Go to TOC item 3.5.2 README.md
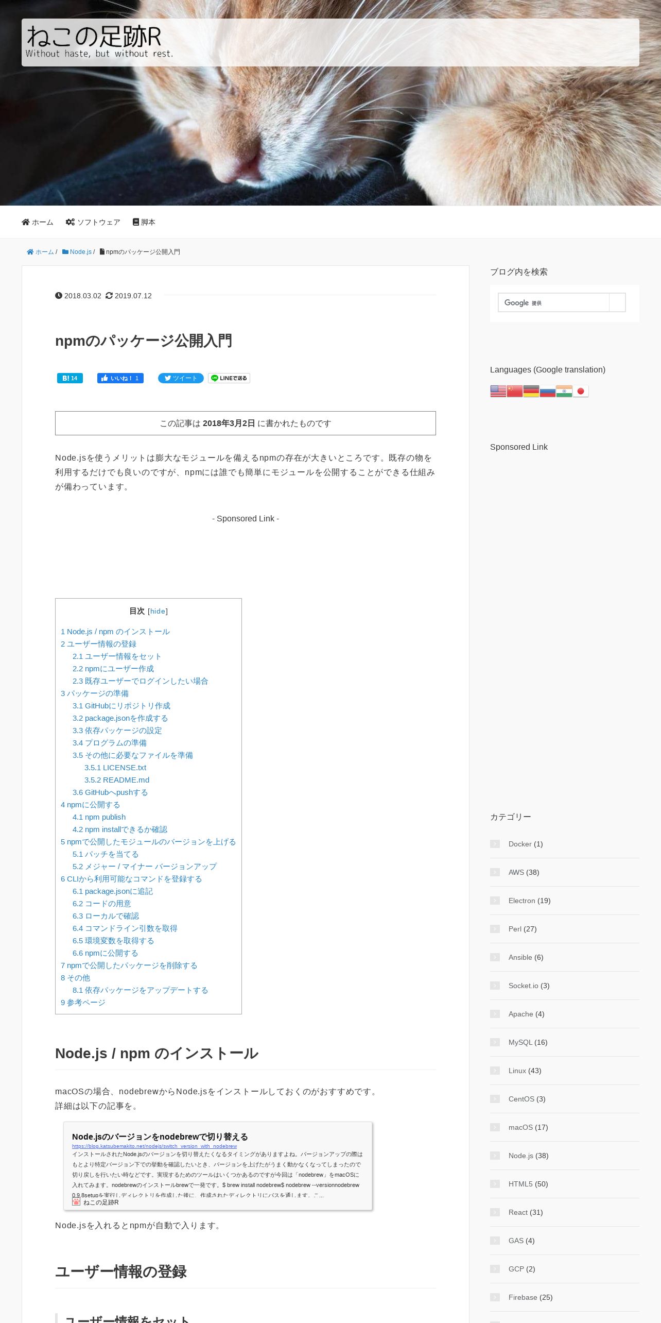Image resolution: width=661 pixels, height=1323 pixels. pos(117,780)
